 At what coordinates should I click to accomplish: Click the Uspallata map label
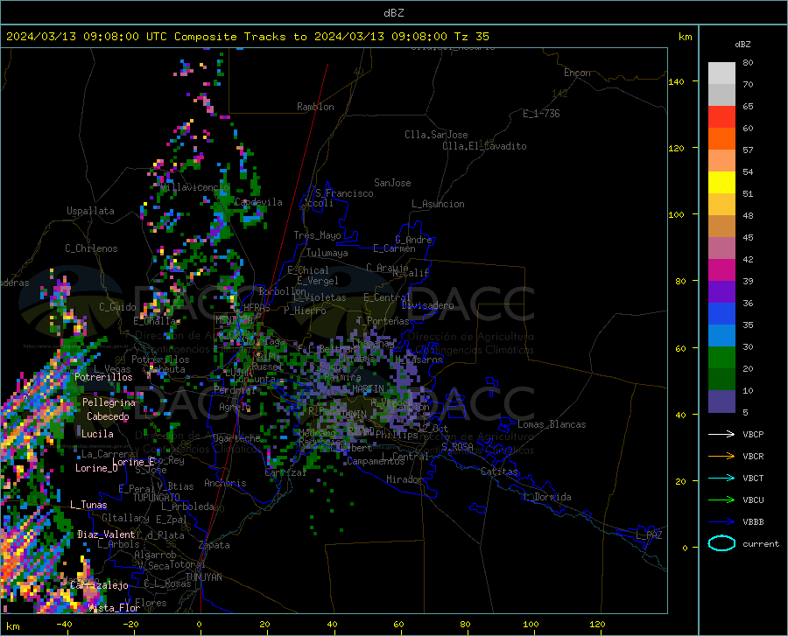(90, 211)
